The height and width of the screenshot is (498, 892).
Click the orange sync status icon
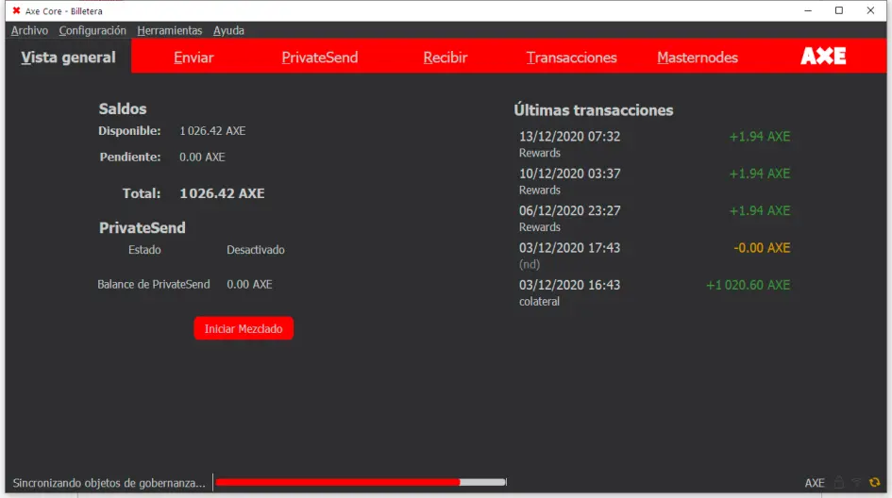coord(874,483)
